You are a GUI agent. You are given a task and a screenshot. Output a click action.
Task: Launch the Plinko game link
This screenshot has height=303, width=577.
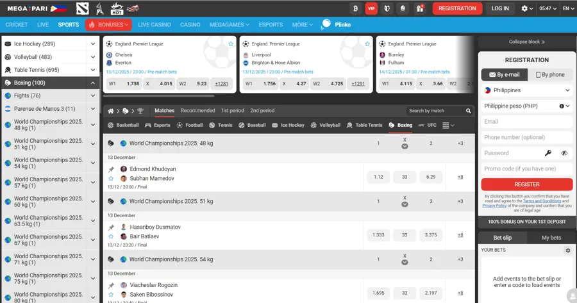pyautogui.click(x=336, y=24)
